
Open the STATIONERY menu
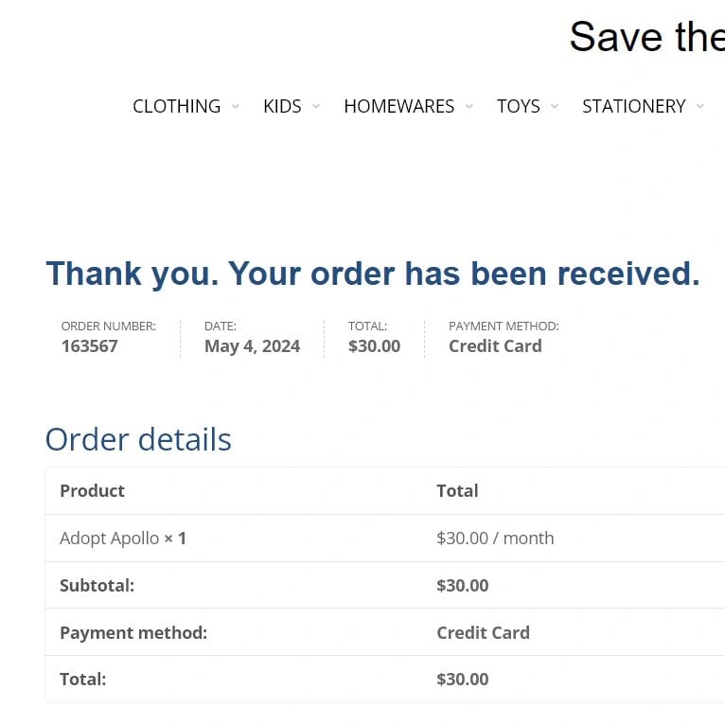point(633,106)
